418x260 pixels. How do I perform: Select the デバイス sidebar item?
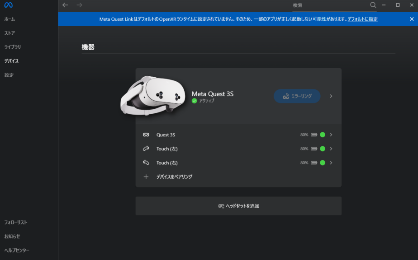(x=11, y=61)
